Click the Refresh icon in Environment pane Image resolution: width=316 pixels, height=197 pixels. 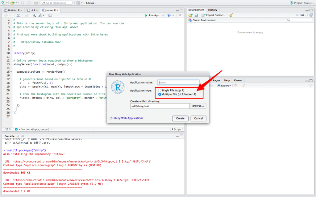(311, 15)
